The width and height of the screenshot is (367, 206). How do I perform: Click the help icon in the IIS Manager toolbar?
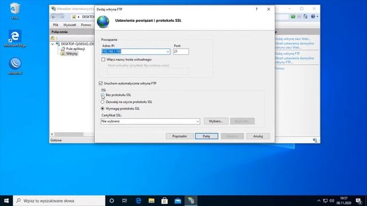(313, 17)
